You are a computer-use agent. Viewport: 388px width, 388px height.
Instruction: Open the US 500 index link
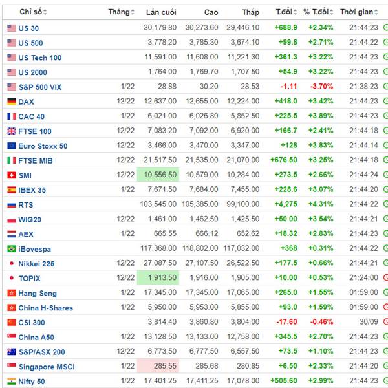[30, 43]
